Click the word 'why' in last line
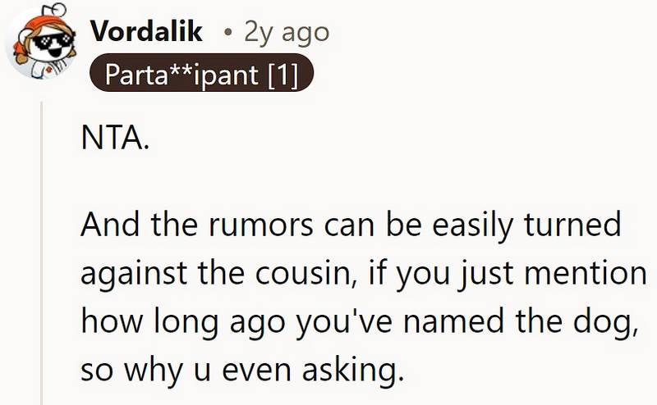This screenshot has width=657, height=405. (x=153, y=371)
